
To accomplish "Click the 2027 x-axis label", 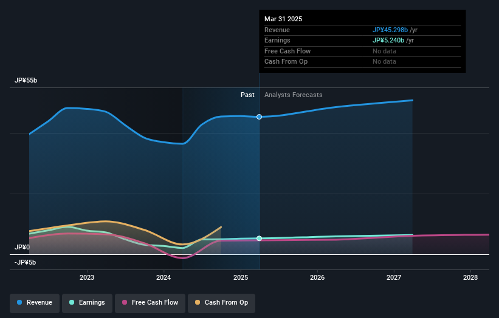I will click(394, 278).
